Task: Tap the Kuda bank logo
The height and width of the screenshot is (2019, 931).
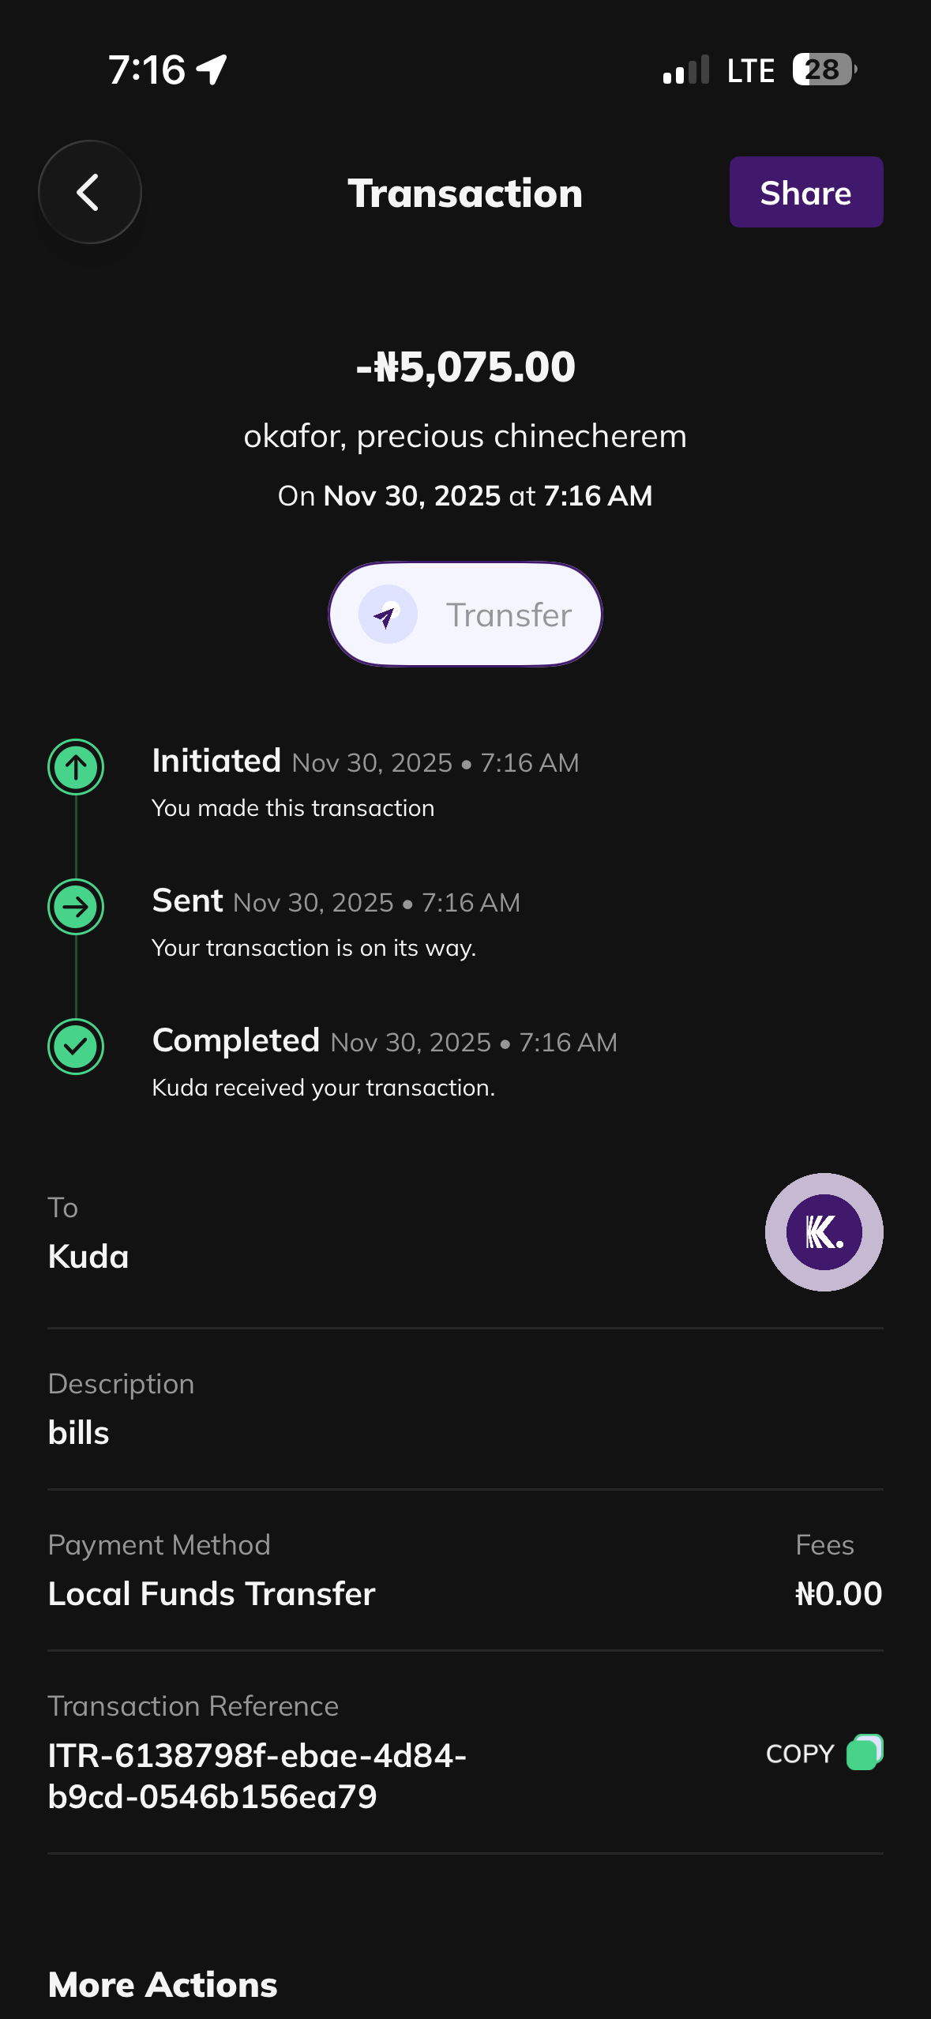Action: (x=824, y=1231)
